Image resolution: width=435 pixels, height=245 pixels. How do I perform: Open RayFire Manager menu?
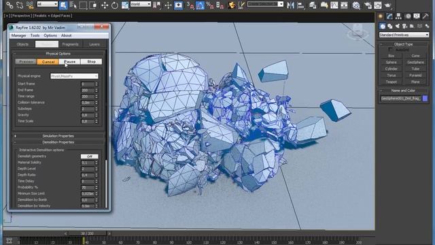18,35
